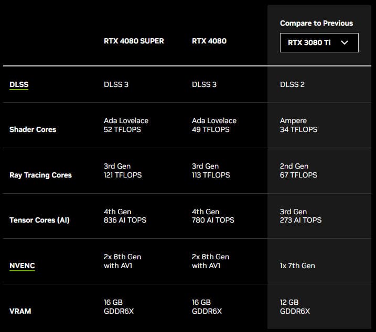Click the Compare to Previous label
The image size is (376, 332).
(x=316, y=23)
